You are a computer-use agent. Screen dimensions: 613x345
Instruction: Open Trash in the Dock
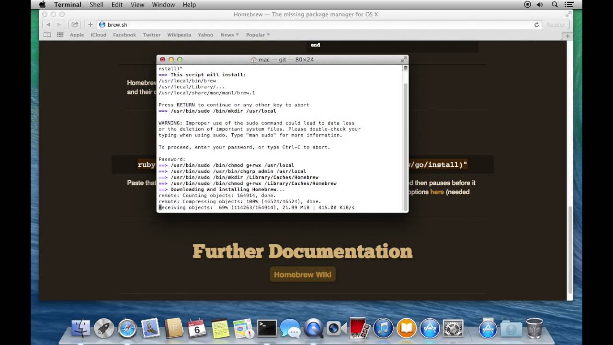point(534,328)
